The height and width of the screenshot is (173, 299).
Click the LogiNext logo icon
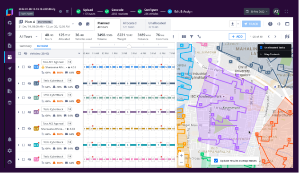coord(9,12)
